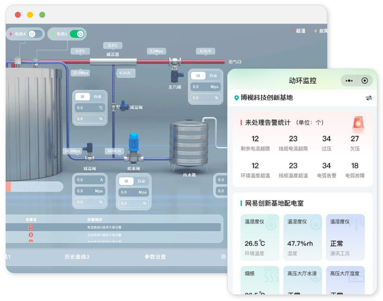The width and height of the screenshot is (383, 301).
Task: Expand the 博视科技创新基地 site selector
Action: pos(267,98)
